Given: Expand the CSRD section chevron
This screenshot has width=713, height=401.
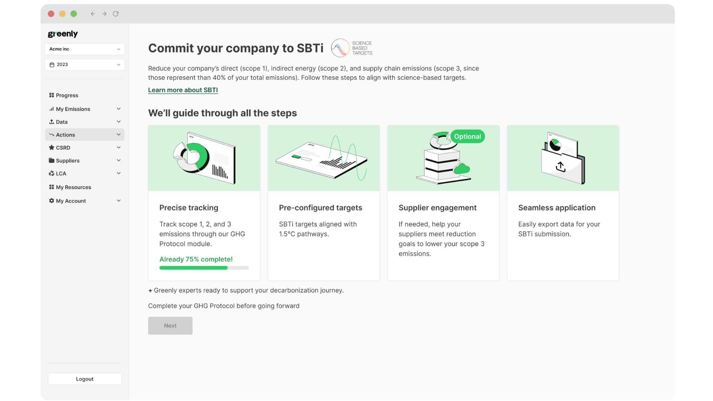Looking at the screenshot, I should pos(119,147).
